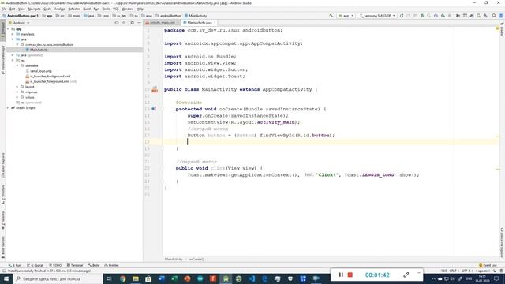Screen dimensions: 505x284
Task: Click the project panel collapse all icon
Action: (124, 23)
